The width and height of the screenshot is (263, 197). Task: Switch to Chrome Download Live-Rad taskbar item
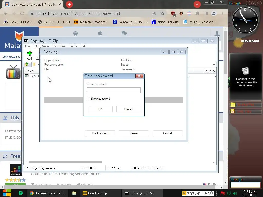tap(47, 193)
